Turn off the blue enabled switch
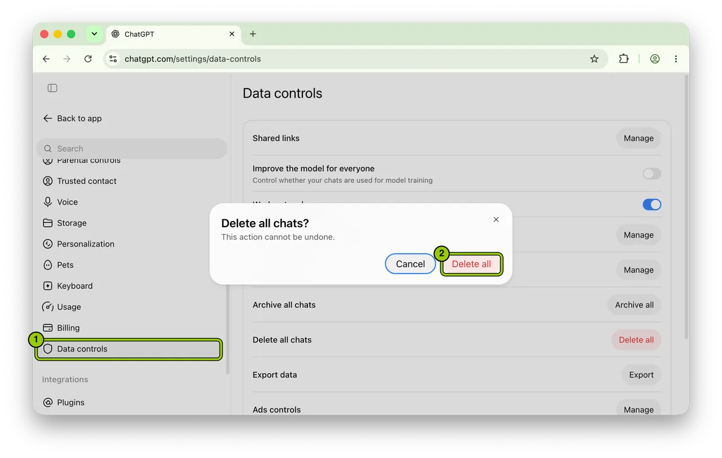 pyautogui.click(x=651, y=205)
